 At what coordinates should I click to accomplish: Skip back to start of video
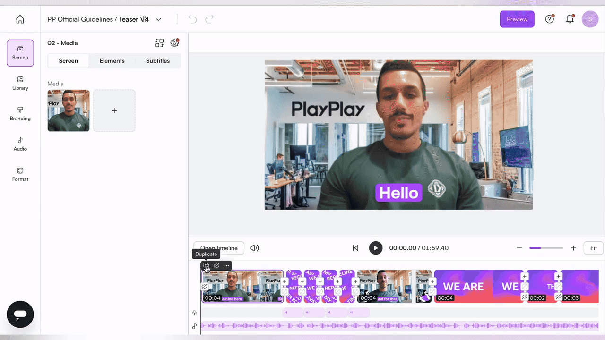pyautogui.click(x=355, y=248)
